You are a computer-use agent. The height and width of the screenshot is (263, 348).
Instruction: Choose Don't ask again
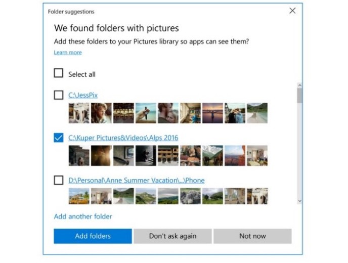(172, 236)
